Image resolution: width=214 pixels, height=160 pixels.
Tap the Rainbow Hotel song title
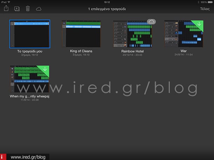point(132,51)
